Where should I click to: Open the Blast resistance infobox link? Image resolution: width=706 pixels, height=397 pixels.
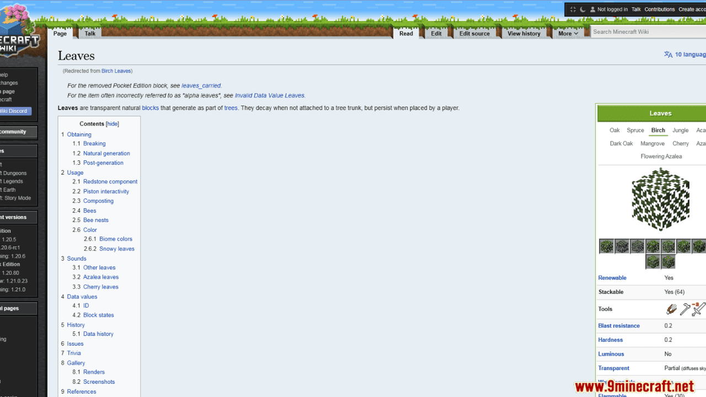619,326
